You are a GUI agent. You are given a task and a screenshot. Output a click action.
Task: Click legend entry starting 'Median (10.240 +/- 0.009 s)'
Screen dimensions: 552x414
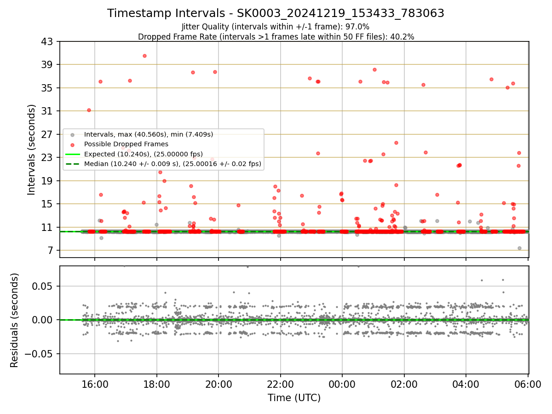click(x=172, y=163)
